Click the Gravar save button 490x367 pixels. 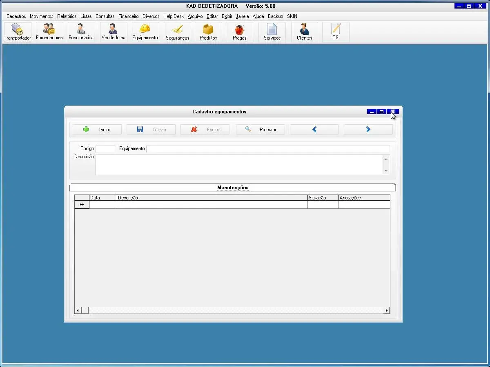[x=151, y=129]
